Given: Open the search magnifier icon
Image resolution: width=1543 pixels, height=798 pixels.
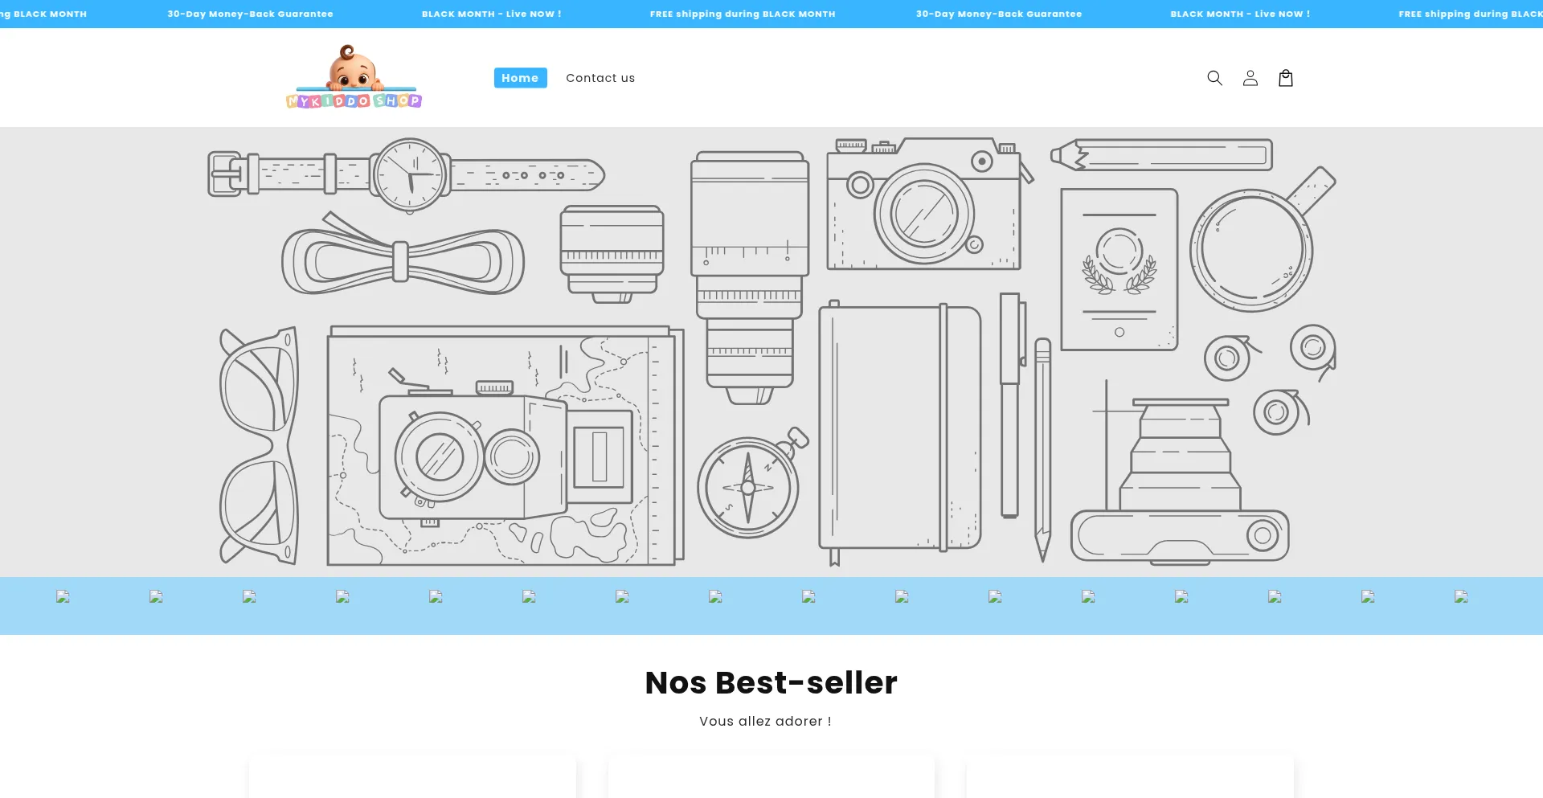Looking at the screenshot, I should pyautogui.click(x=1214, y=78).
